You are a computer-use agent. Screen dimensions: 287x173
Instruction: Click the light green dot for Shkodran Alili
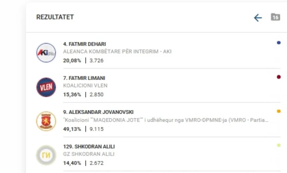pos(279,145)
